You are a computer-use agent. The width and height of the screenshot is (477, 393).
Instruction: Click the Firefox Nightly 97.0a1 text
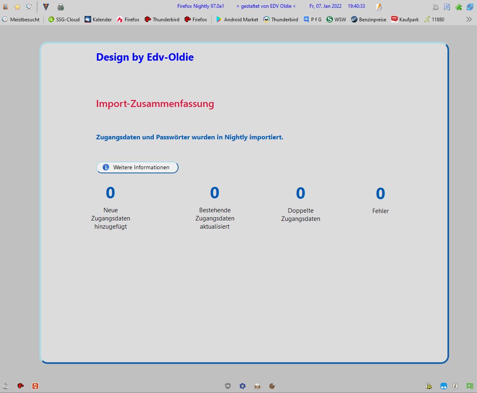(200, 6)
